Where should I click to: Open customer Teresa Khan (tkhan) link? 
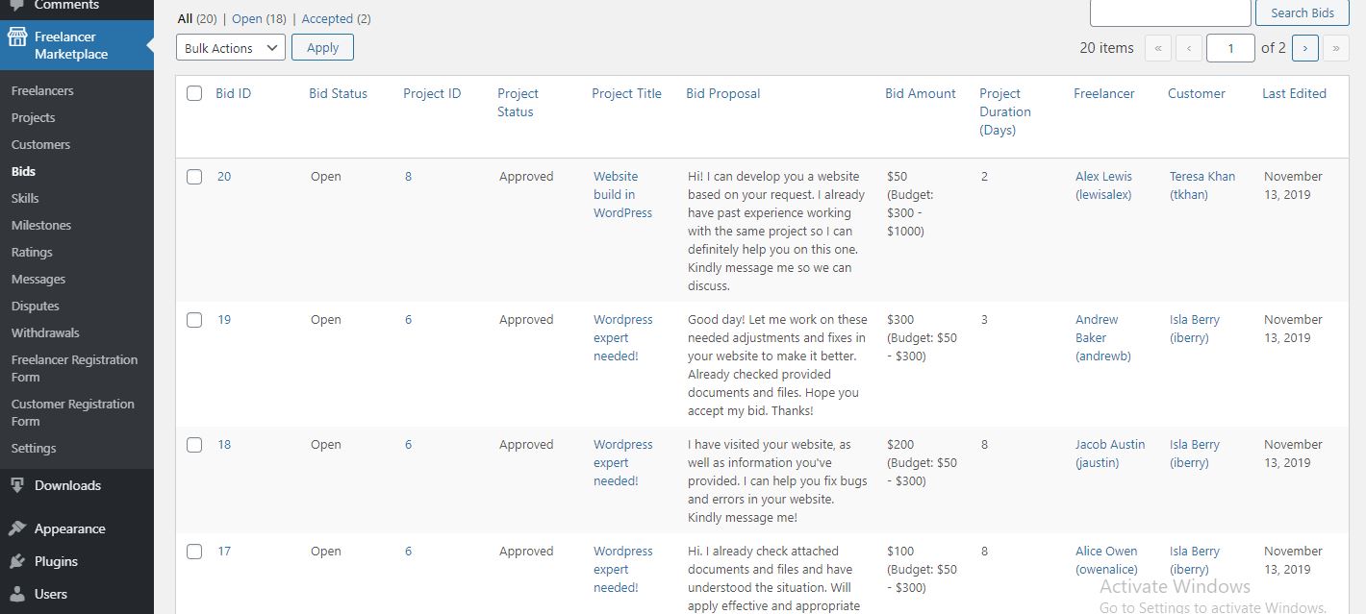[1202, 185]
